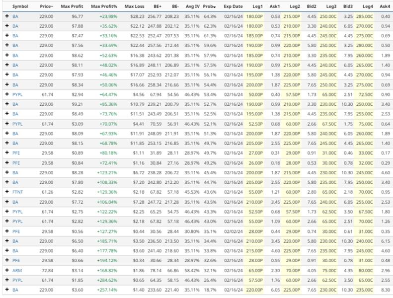Open BA link in +50.06% row

point(15,85)
